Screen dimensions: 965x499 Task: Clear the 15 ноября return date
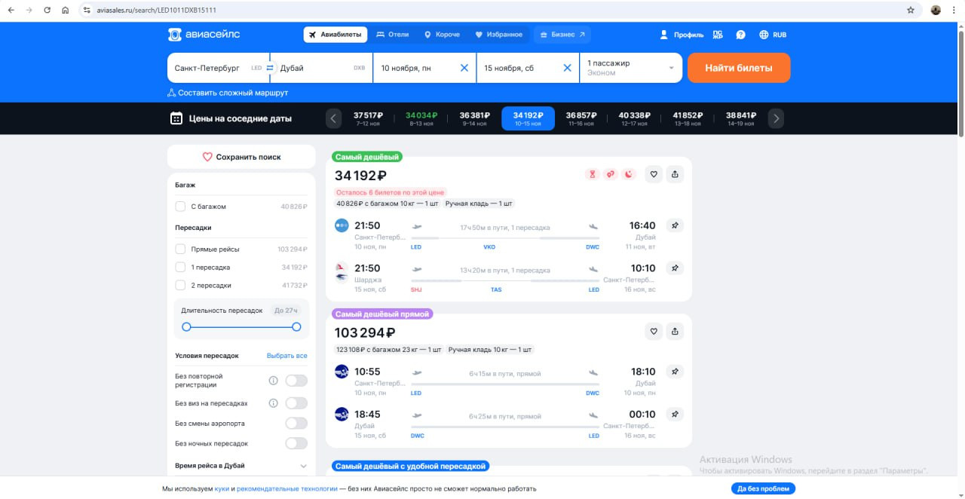[568, 68]
